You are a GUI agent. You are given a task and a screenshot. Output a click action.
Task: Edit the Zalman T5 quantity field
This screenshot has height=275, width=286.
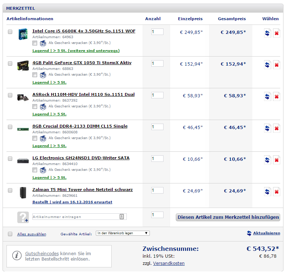coord(157,191)
